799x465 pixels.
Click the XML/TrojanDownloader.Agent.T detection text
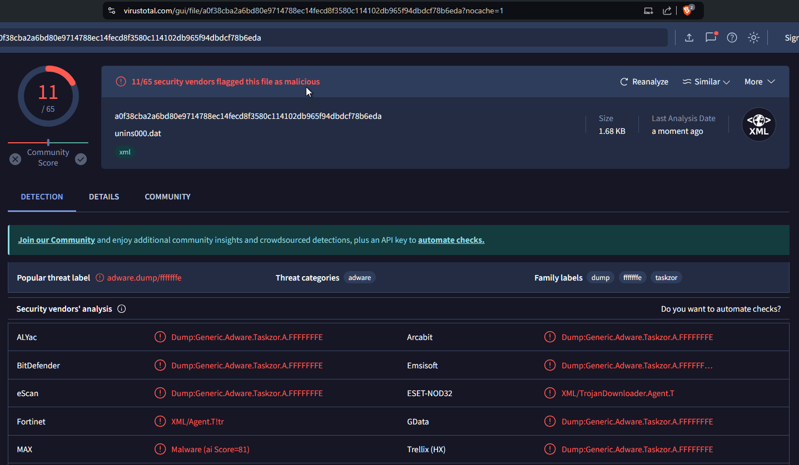click(618, 393)
